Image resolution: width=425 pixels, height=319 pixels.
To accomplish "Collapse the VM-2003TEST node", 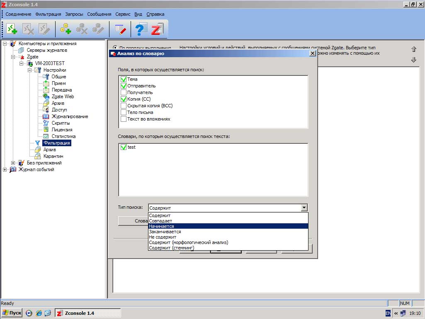I will pos(22,63).
